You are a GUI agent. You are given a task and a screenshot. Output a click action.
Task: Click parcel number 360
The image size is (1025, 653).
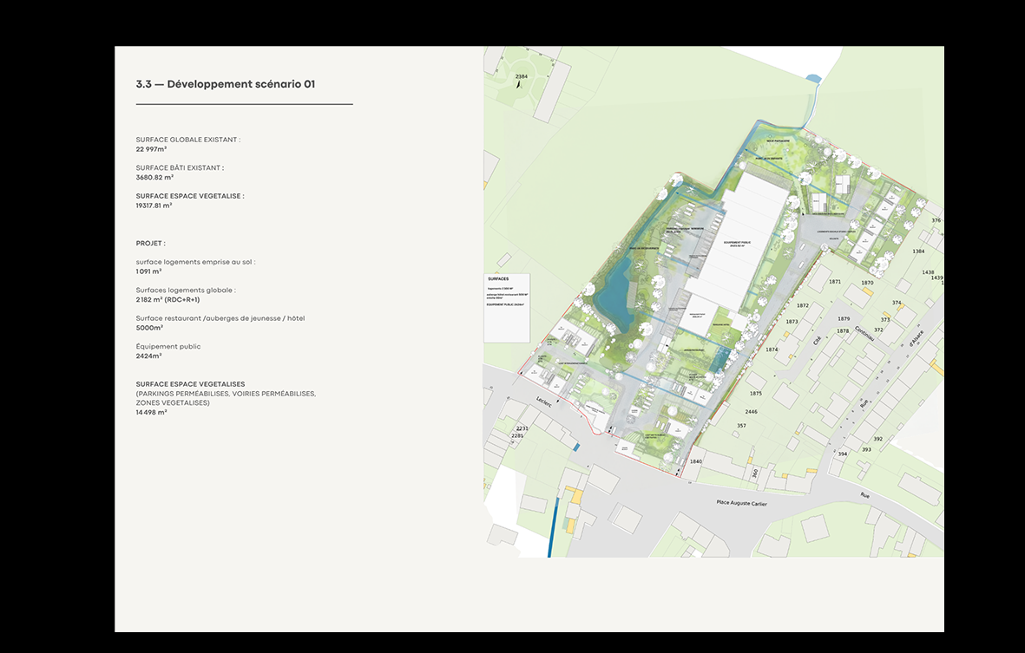[755, 473]
